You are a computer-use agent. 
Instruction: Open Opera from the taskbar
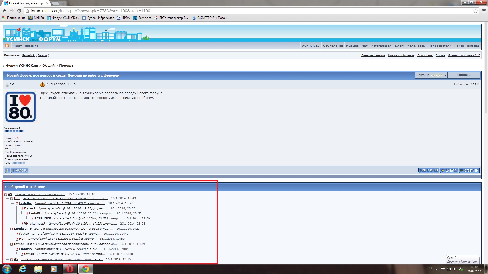(70, 269)
